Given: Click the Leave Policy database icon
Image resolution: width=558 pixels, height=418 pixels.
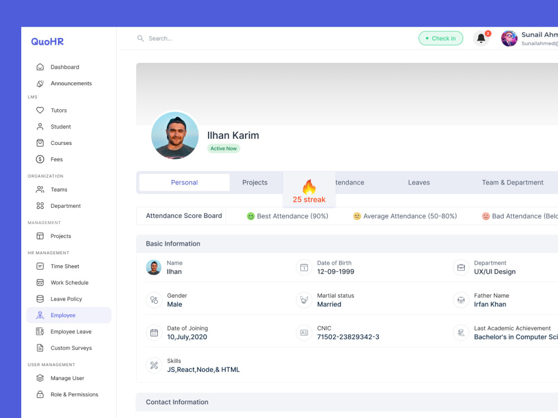Looking at the screenshot, I should 40,299.
